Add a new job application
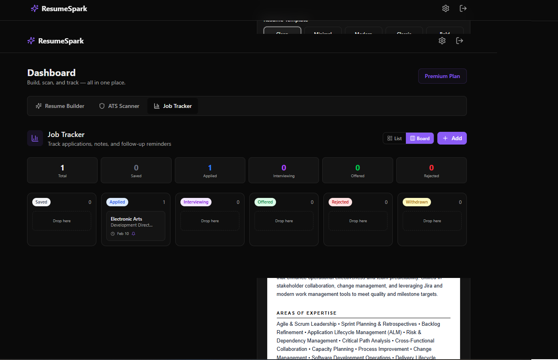The height and width of the screenshot is (360, 558). click(452, 138)
